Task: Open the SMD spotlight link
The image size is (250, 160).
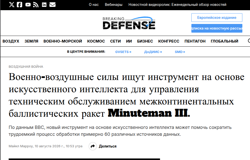Action: coord(180,52)
